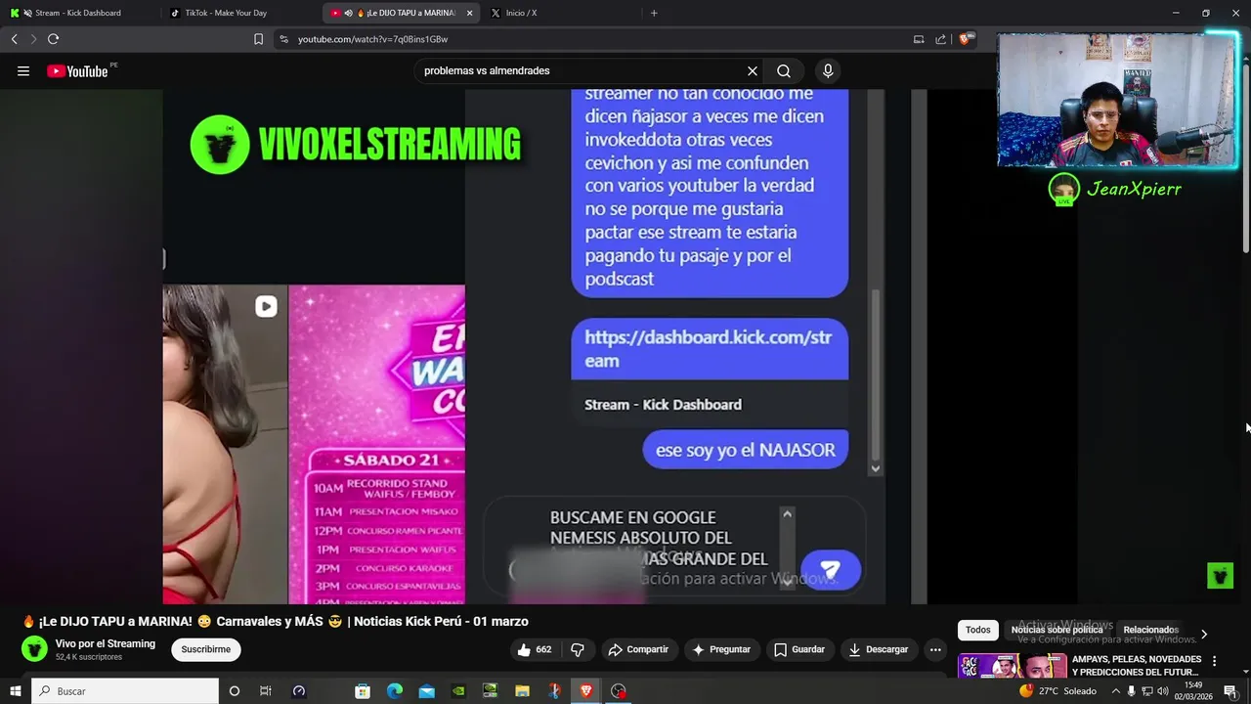Click the Compartir share button
This screenshot has width=1251, height=704.
pos(637,649)
